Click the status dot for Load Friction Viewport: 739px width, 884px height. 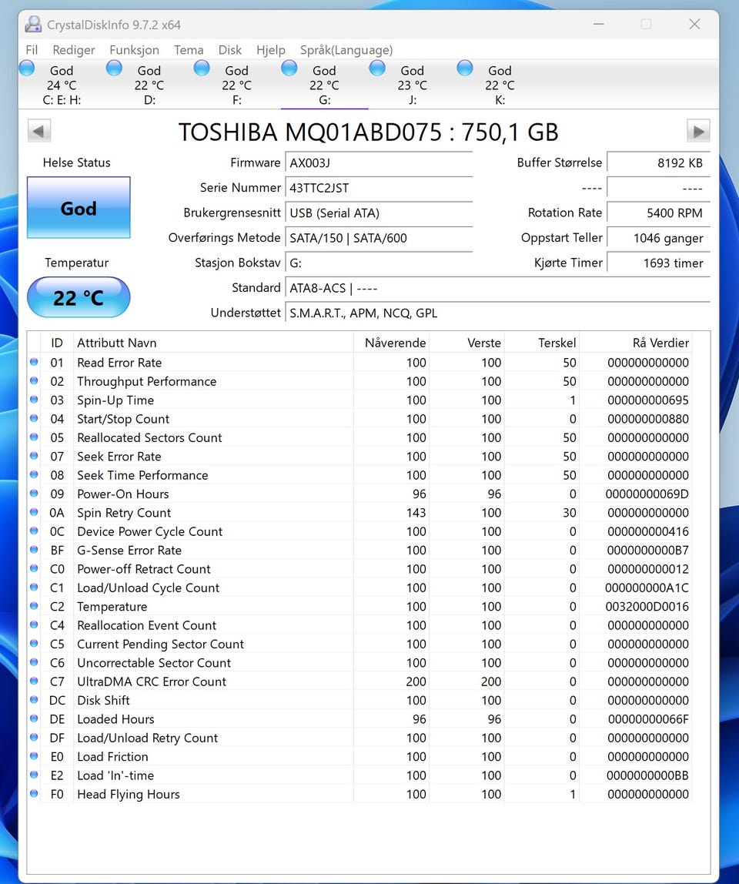tap(34, 756)
